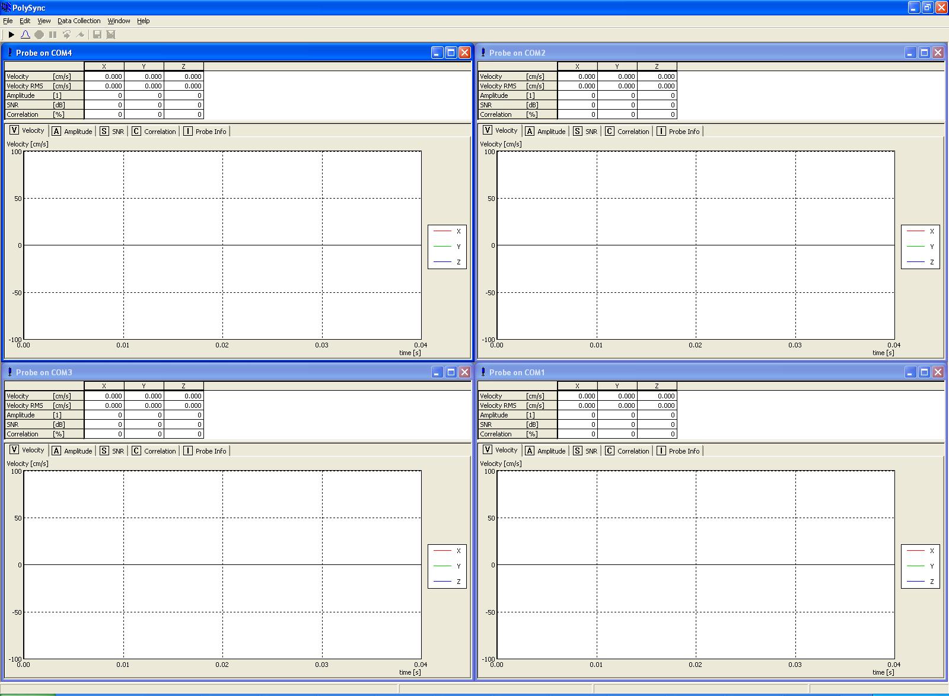Click red X legend line in COM4 graph

point(442,231)
